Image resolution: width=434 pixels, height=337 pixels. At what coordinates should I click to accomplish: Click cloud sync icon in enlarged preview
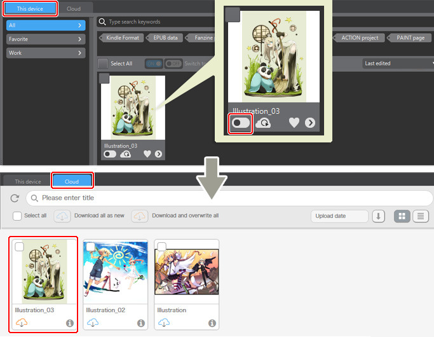pos(263,123)
